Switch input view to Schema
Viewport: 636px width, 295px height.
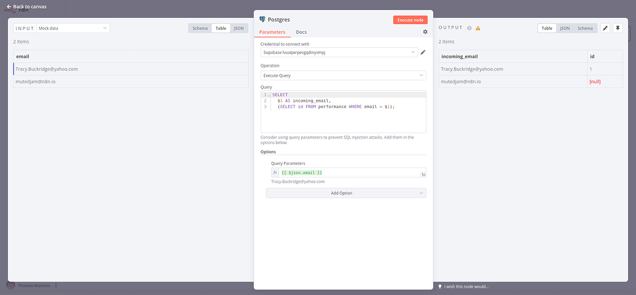pos(200,28)
